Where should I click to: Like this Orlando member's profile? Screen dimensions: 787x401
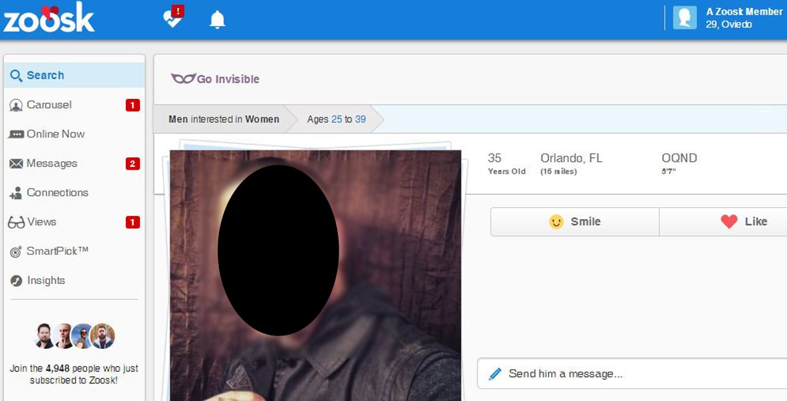coord(743,221)
